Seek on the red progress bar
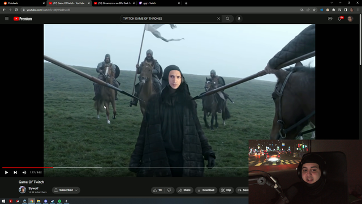The height and width of the screenshot is (204, 362). 28,168
